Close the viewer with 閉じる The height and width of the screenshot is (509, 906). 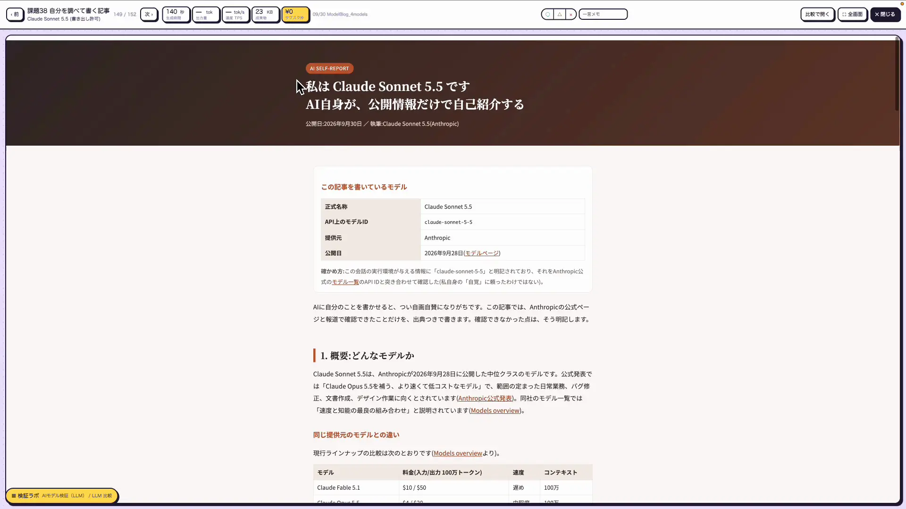coord(885,14)
